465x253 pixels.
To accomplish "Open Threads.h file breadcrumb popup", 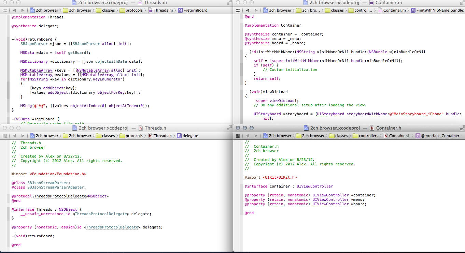I will 160,136.
